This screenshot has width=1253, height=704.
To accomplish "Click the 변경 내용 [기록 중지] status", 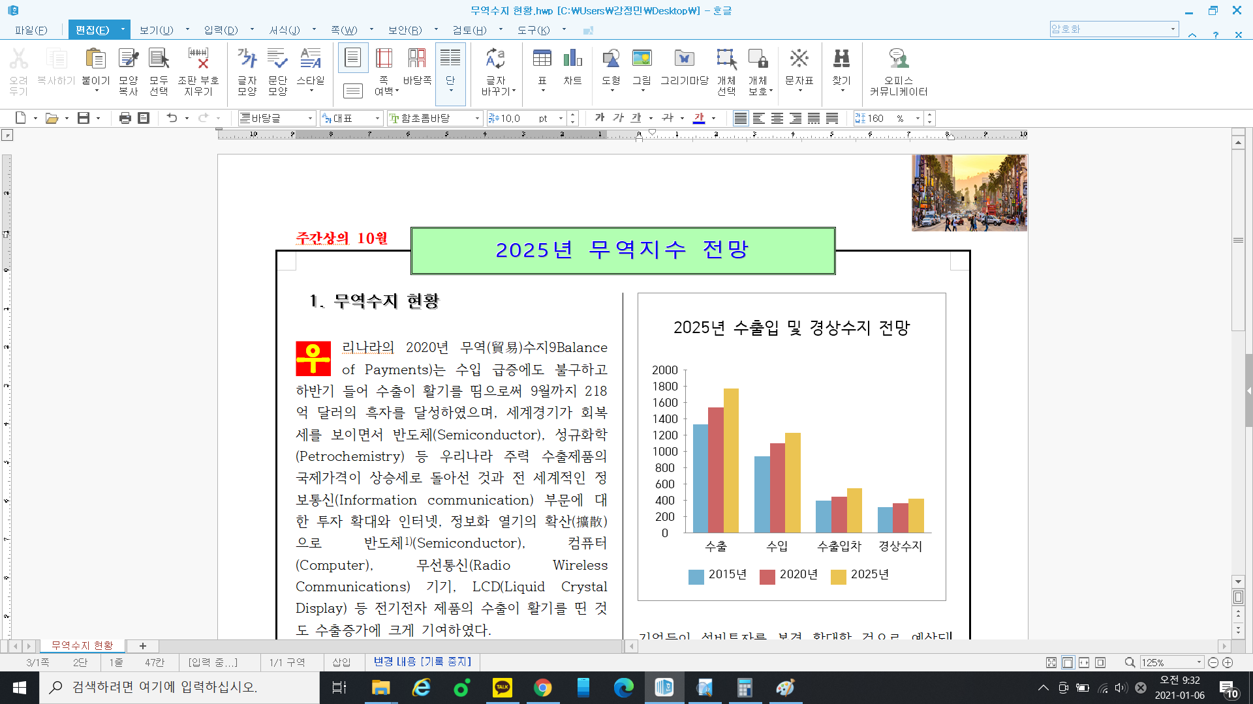I will (x=422, y=662).
